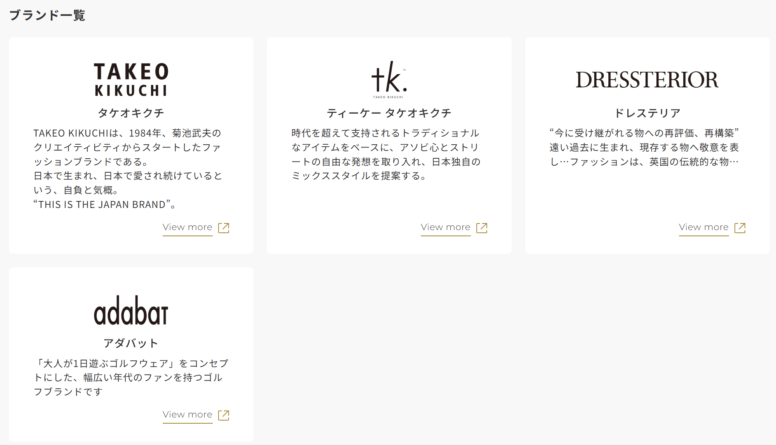Open View more for tk. TAKEO KIKUCHI
Image resolution: width=776 pixels, height=445 pixels.
click(x=446, y=227)
